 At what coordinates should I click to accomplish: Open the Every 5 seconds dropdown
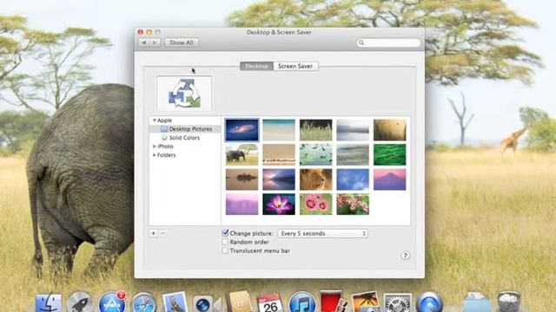(x=322, y=233)
